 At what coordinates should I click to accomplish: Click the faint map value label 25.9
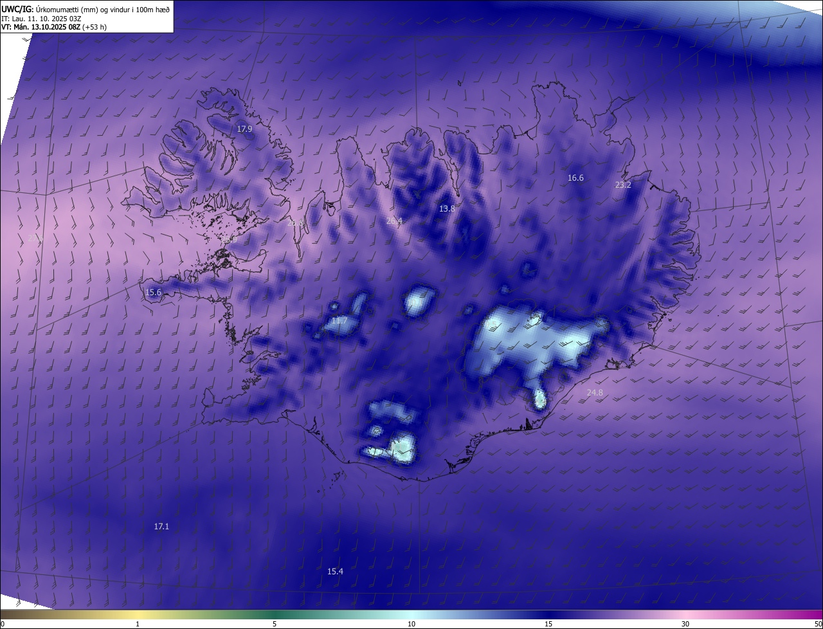pyautogui.click(x=230, y=239)
